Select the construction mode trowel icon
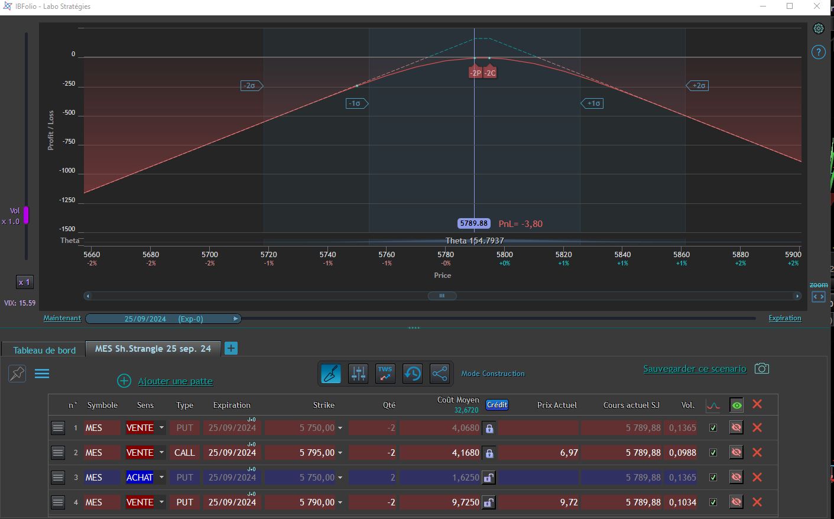The image size is (834, 519). pyautogui.click(x=331, y=374)
